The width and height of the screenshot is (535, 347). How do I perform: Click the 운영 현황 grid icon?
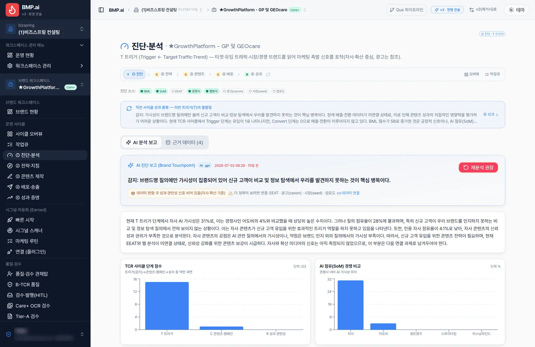10,55
